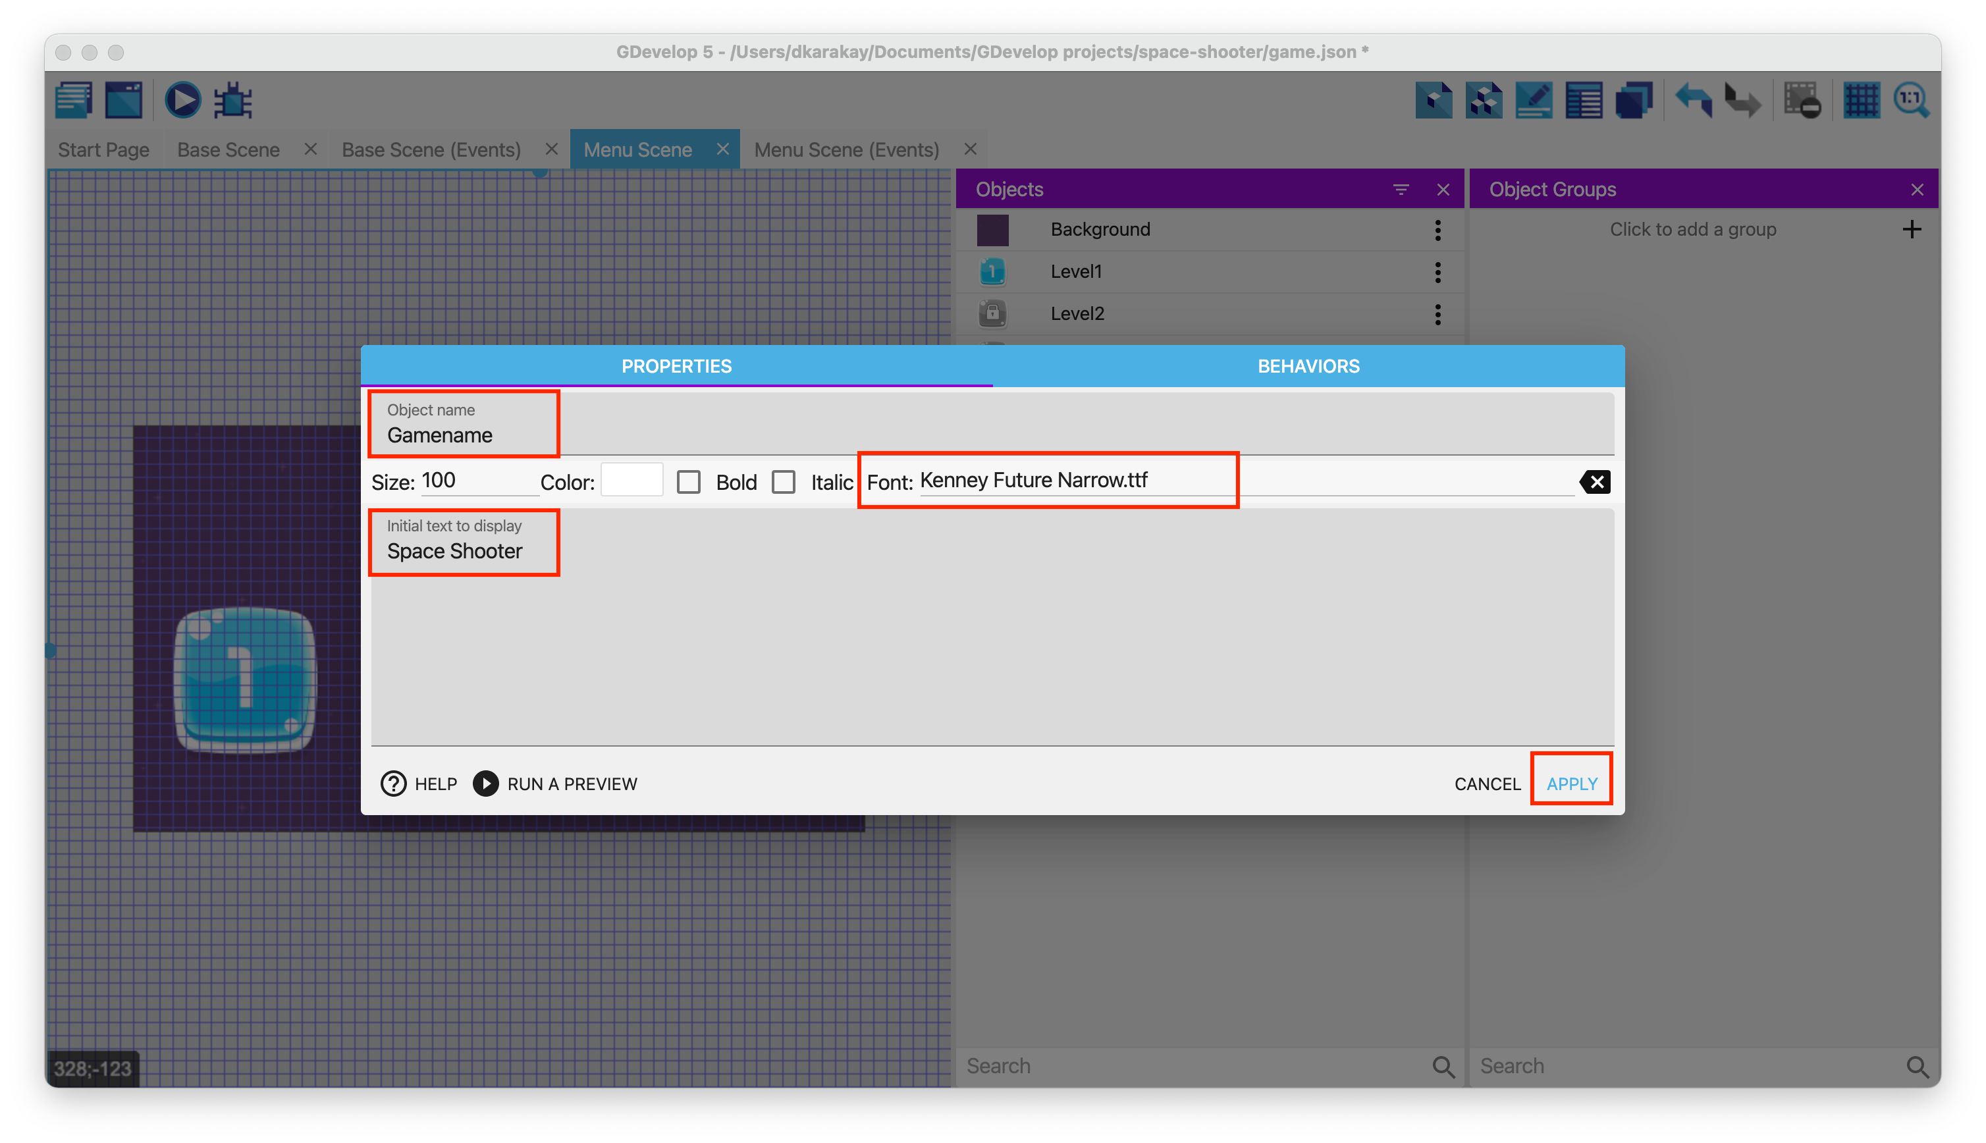The image size is (1986, 1143).
Task: Click Run a Preview button
Action: [x=556, y=784]
